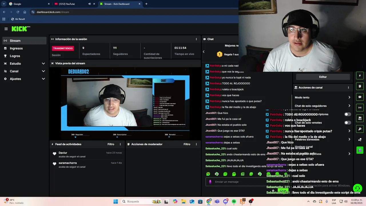This screenshot has width=366, height=206.
Task: Open the Kick hamburger menu
Action: [x=6, y=29]
